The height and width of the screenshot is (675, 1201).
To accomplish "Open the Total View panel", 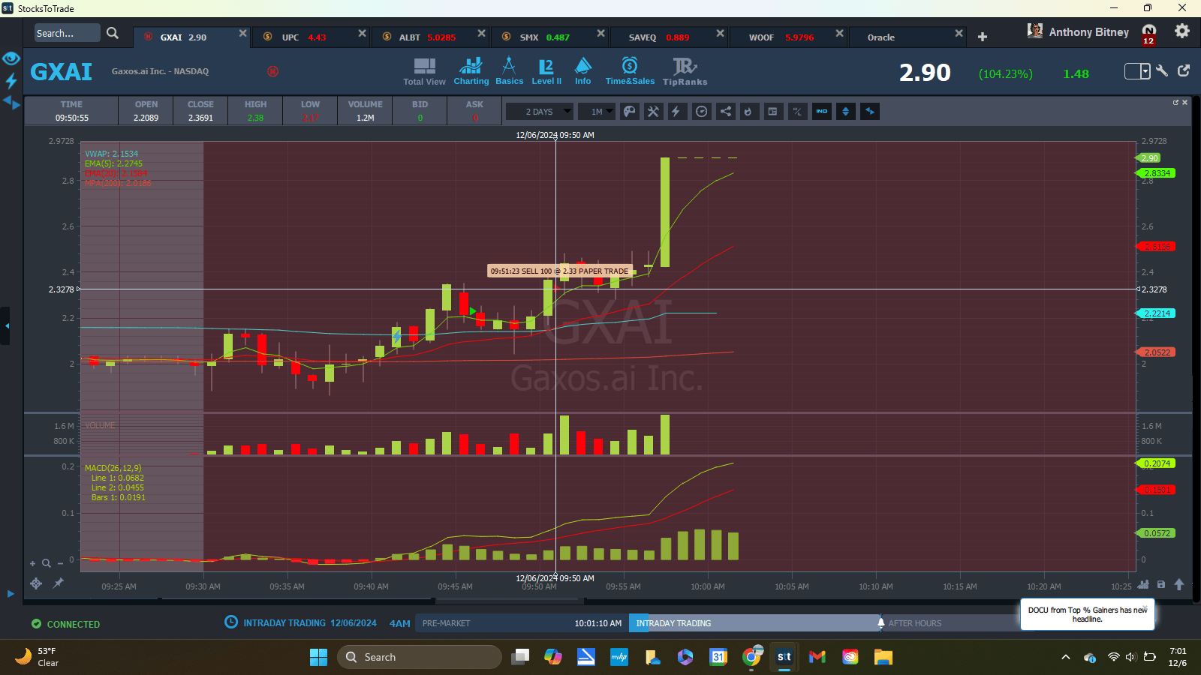I will click(424, 72).
